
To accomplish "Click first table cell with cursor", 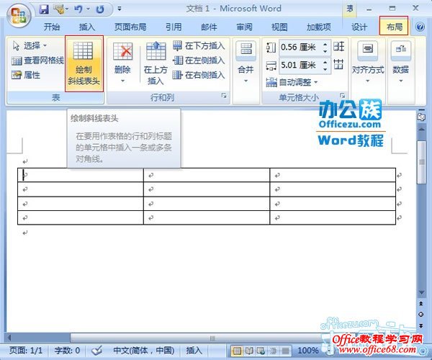I will [x=81, y=175].
